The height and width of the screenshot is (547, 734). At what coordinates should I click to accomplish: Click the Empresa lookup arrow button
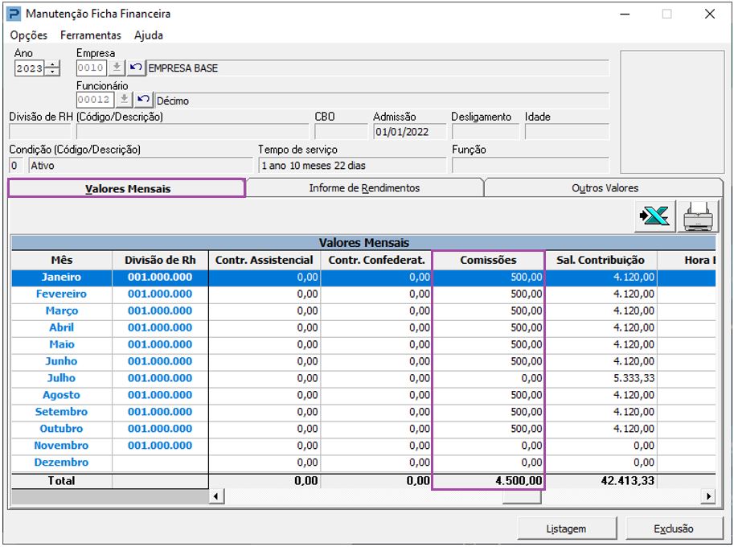(x=117, y=68)
